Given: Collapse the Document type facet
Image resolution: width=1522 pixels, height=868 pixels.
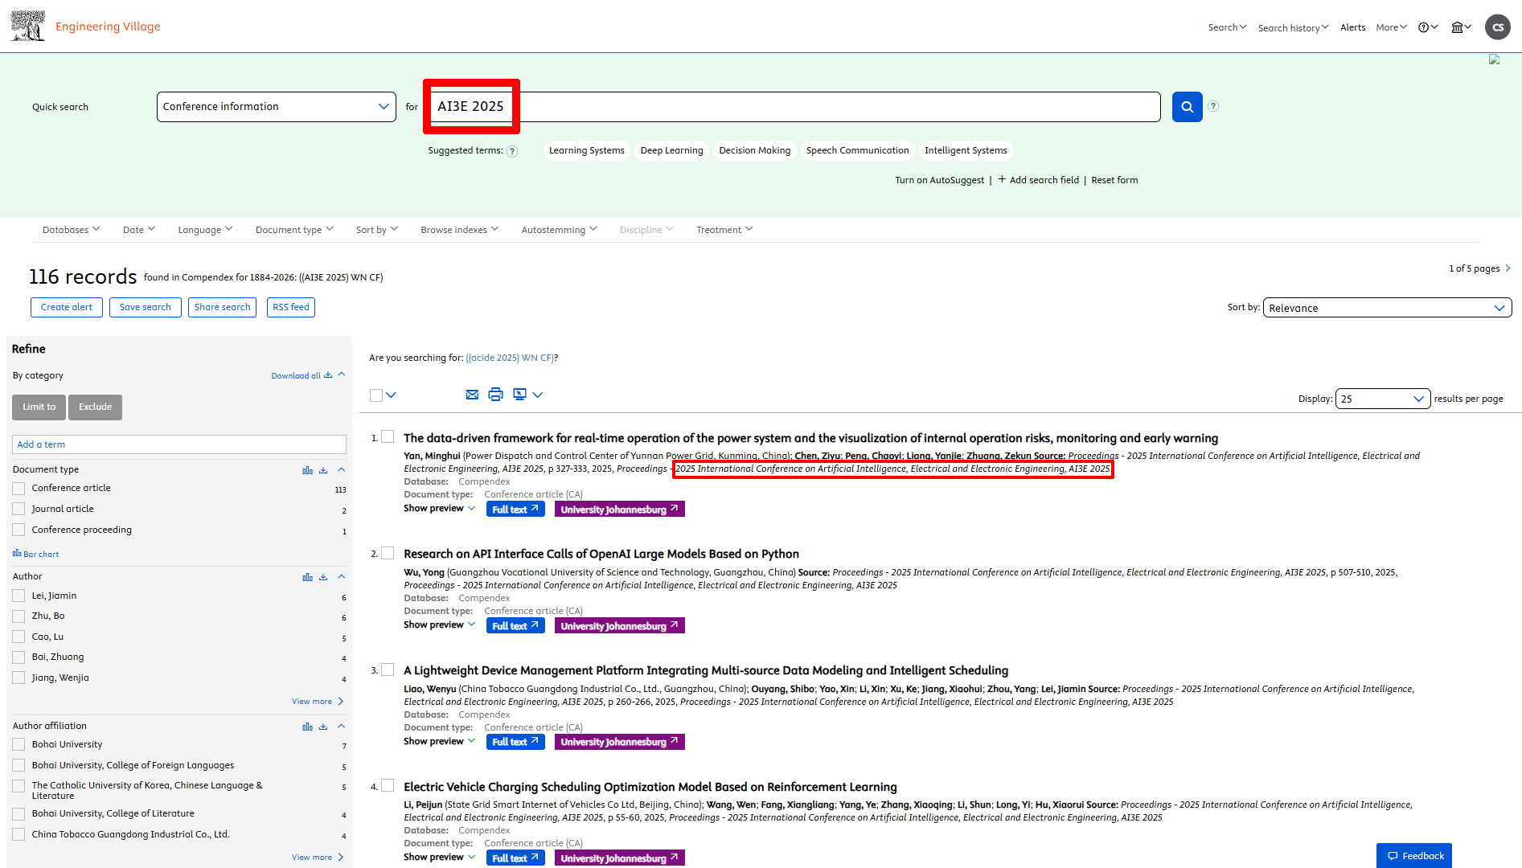Looking at the screenshot, I should point(341,470).
